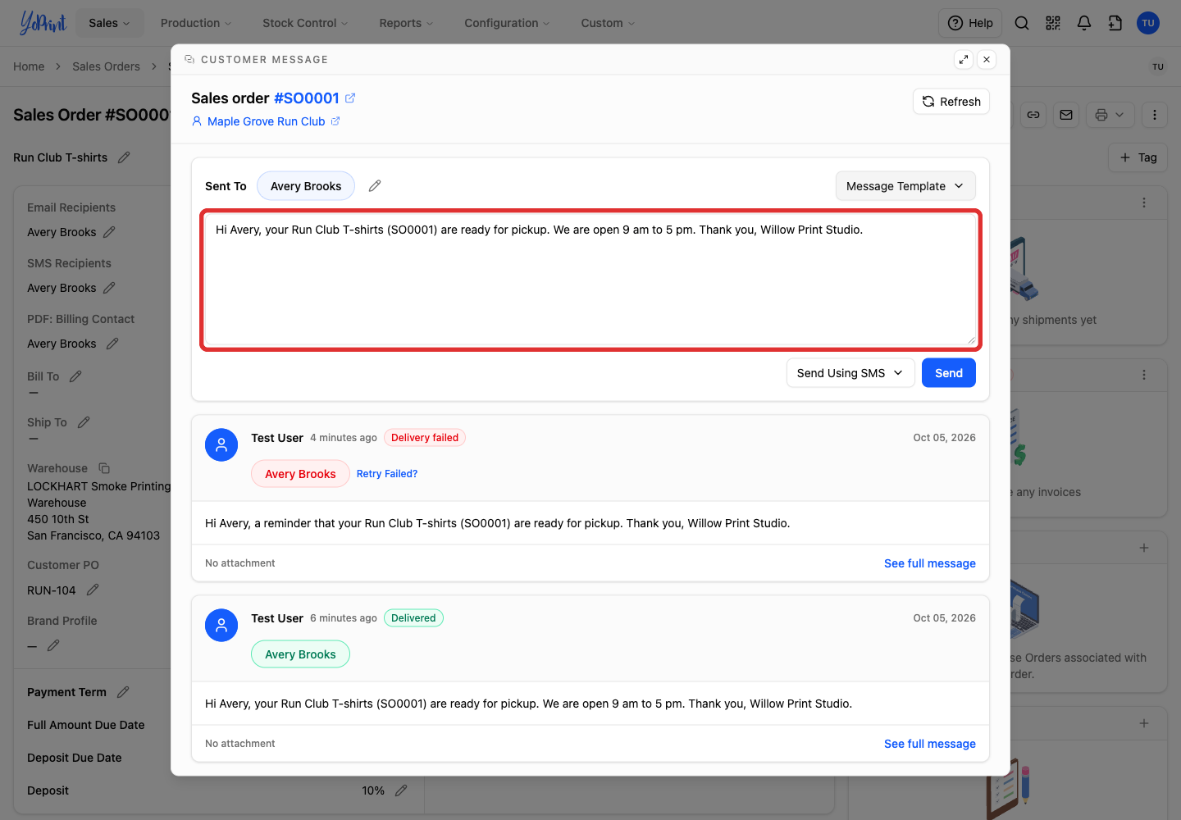Expand the Stock Control menu
This screenshot has width=1181, height=820.
(305, 23)
